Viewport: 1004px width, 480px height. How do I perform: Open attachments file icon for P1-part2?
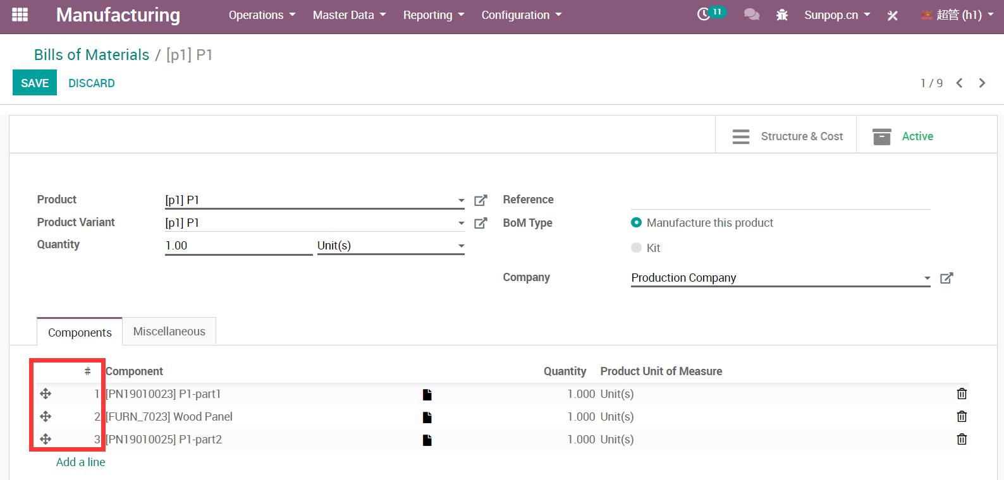point(427,440)
